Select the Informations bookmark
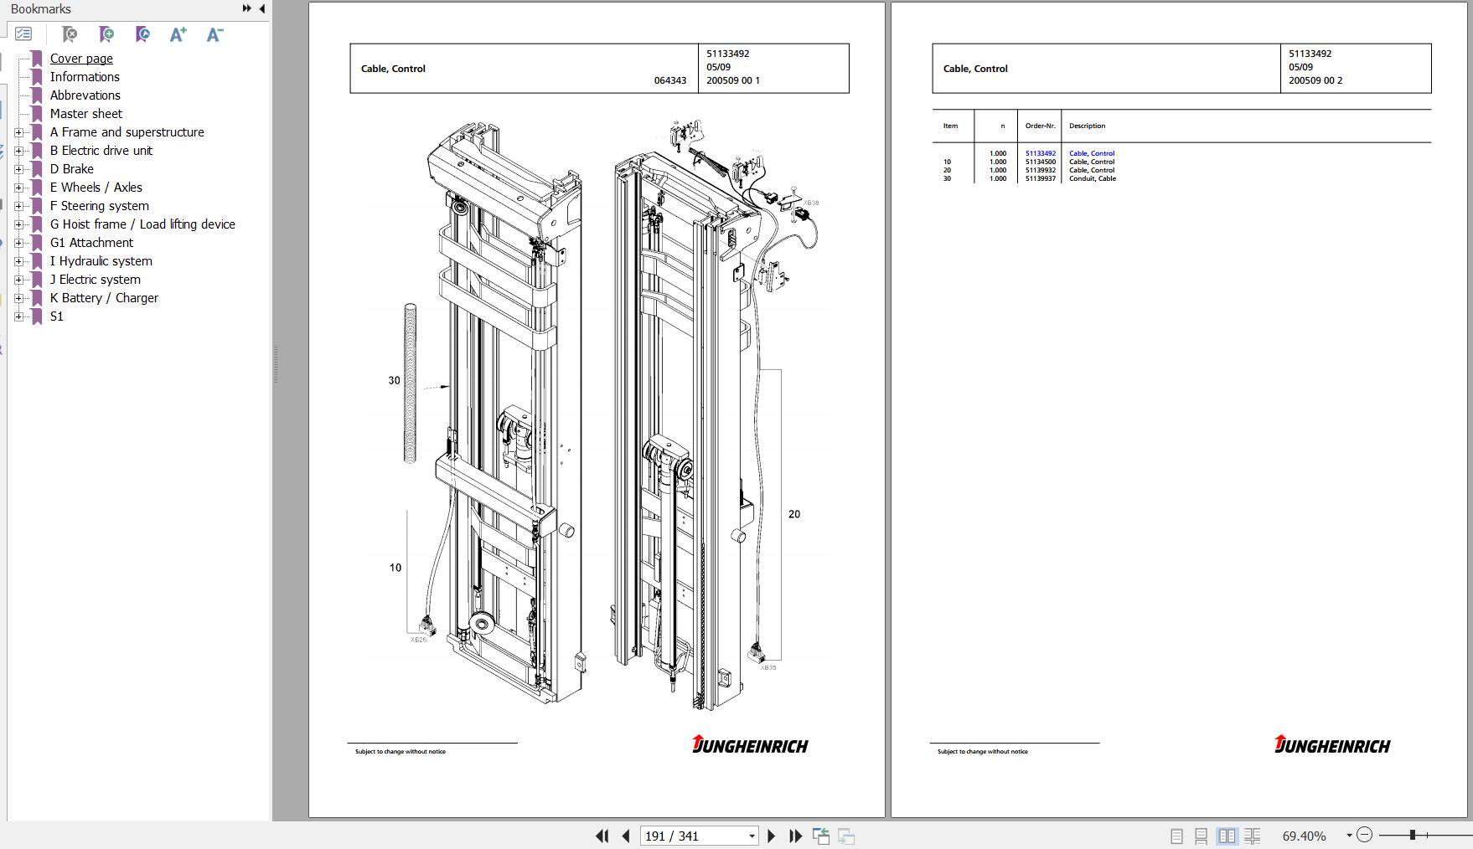Image resolution: width=1473 pixels, height=849 pixels. (85, 77)
